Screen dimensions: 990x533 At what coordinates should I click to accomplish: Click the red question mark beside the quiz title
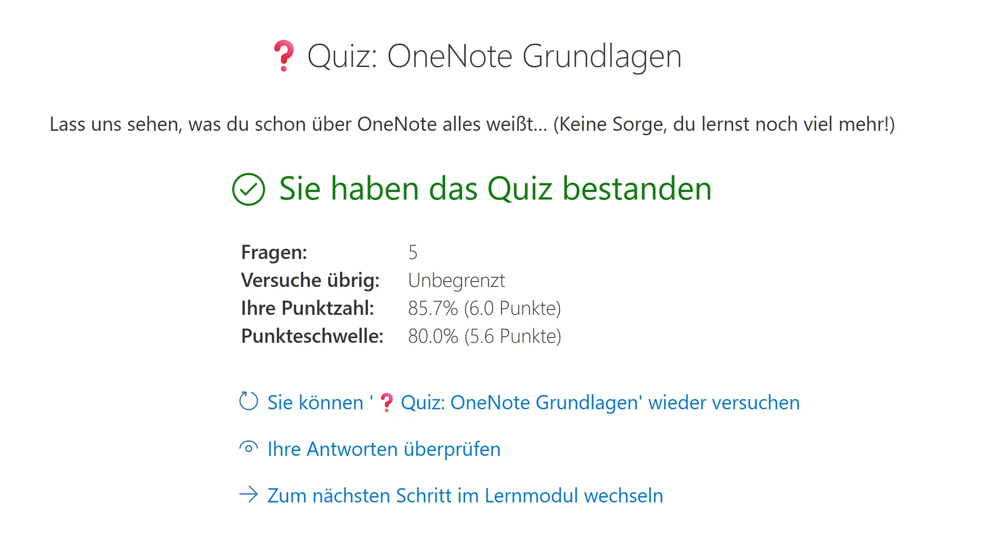click(284, 56)
